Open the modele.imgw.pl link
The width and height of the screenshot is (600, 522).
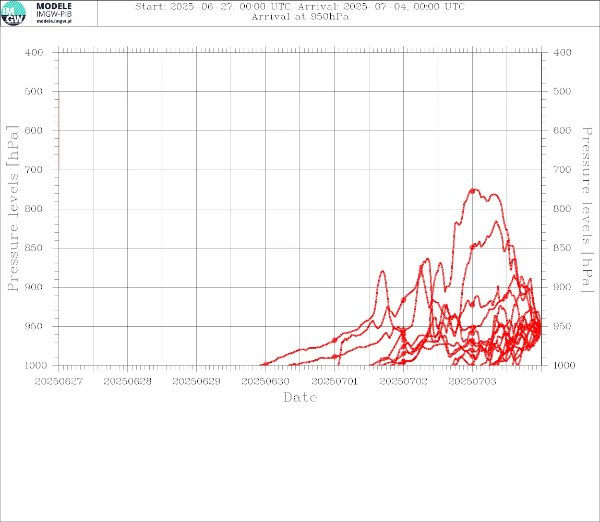pos(54,21)
